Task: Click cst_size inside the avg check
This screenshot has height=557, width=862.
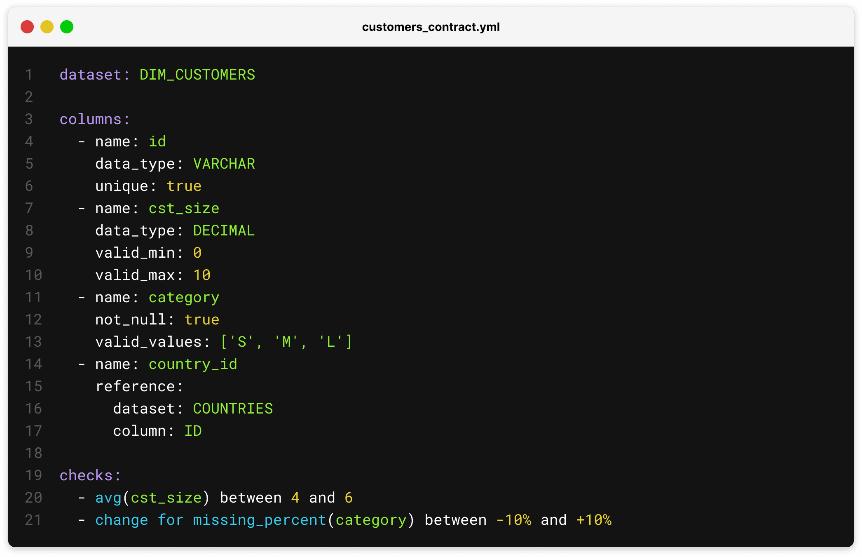Action: pyautogui.click(x=166, y=498)
